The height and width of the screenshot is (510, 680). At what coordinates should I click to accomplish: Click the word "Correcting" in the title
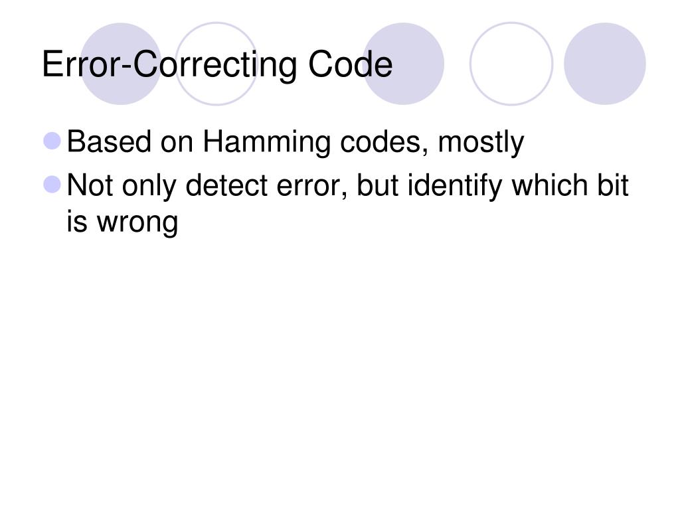(215, 66)
